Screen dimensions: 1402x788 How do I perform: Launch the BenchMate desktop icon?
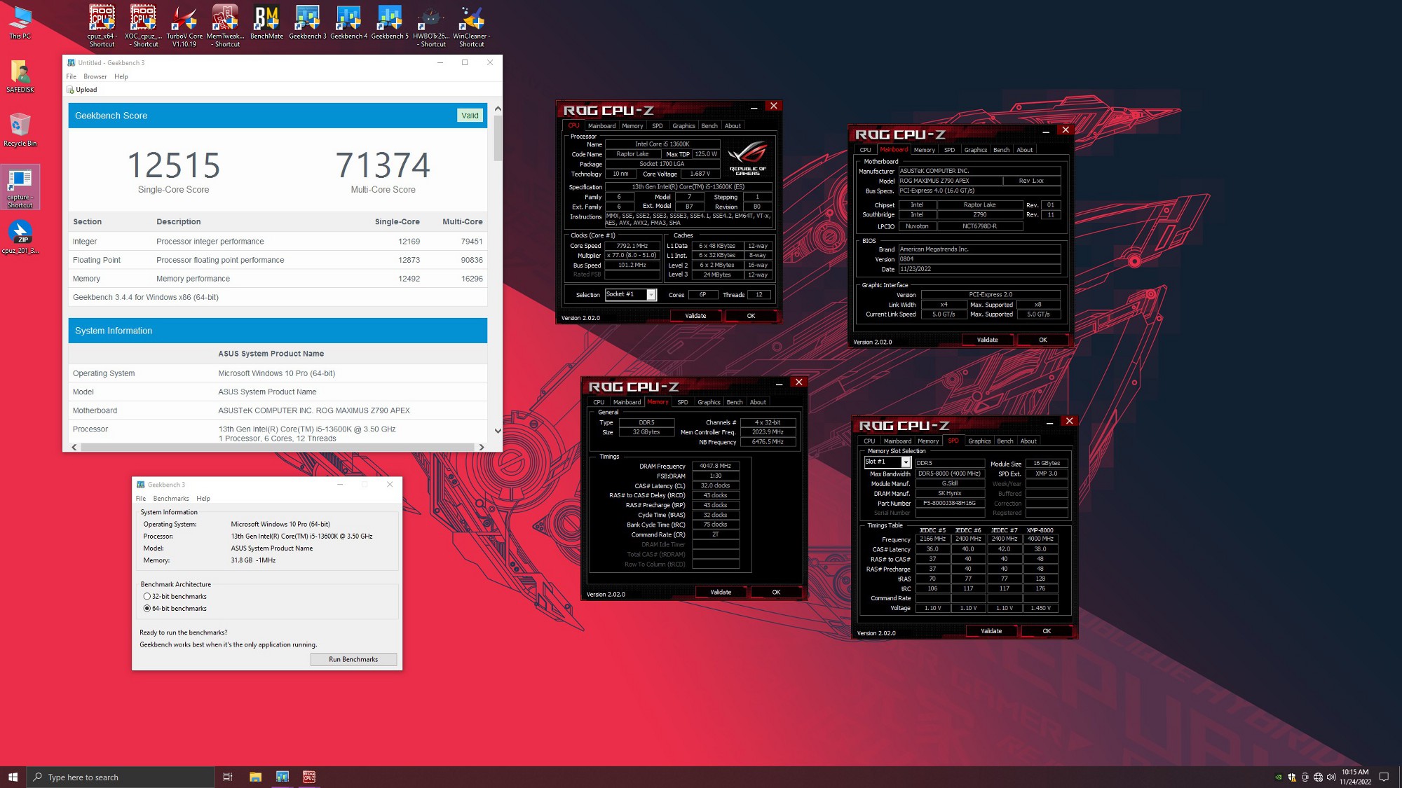click(266, 22)
